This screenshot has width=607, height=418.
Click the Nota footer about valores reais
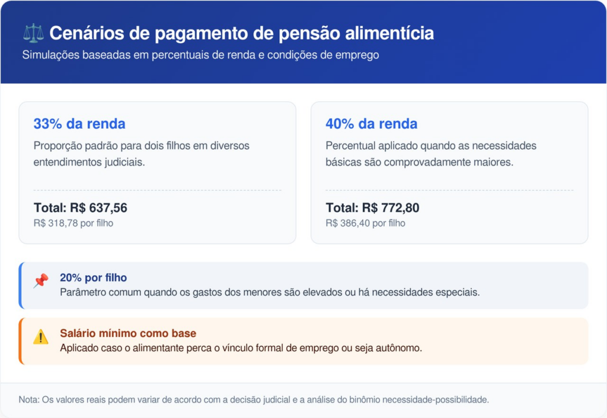click(x=254, y=400)
